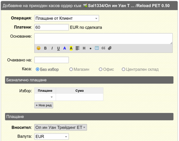This screenshot has height=141, width=179.
Task: Click the Плащане section header bar
Action: click(89, 117)
